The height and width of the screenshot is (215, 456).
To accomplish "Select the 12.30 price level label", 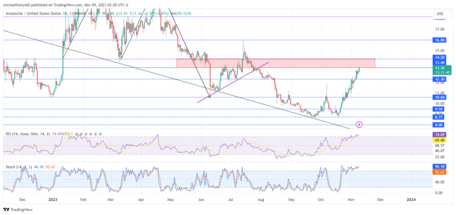I will [439, 79].
